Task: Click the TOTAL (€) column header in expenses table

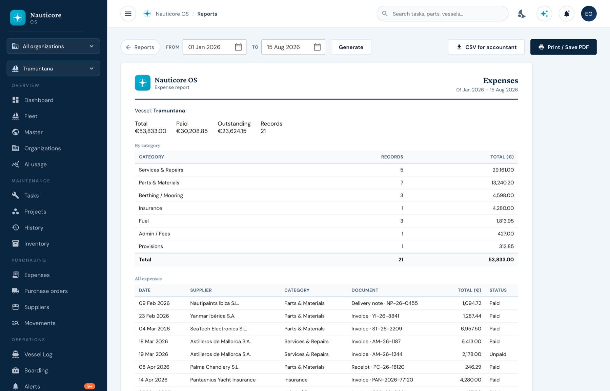Action: pyautogui.click(x=469, y=290)
